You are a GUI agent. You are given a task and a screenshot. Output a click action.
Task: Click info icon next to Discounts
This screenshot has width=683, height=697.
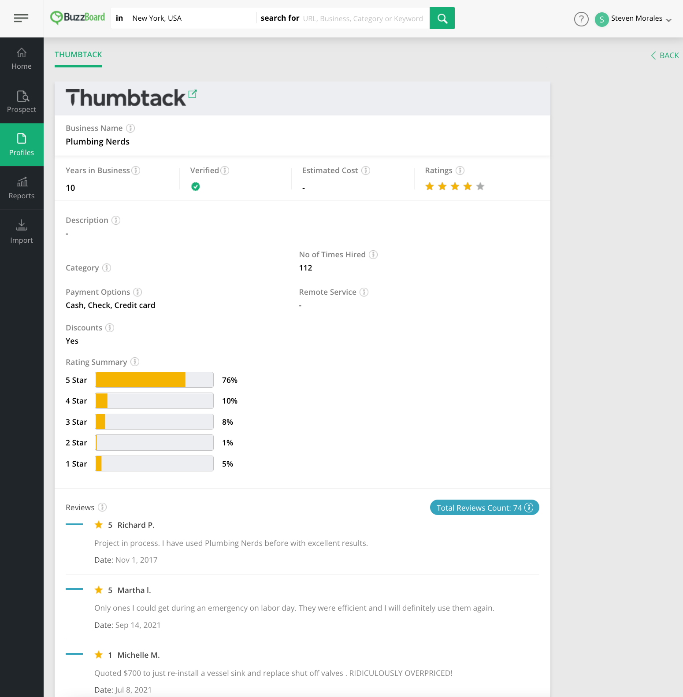pos(110,328)
